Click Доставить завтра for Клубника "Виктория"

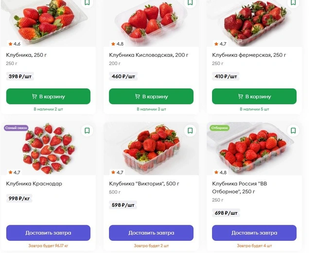click(151, 233)
